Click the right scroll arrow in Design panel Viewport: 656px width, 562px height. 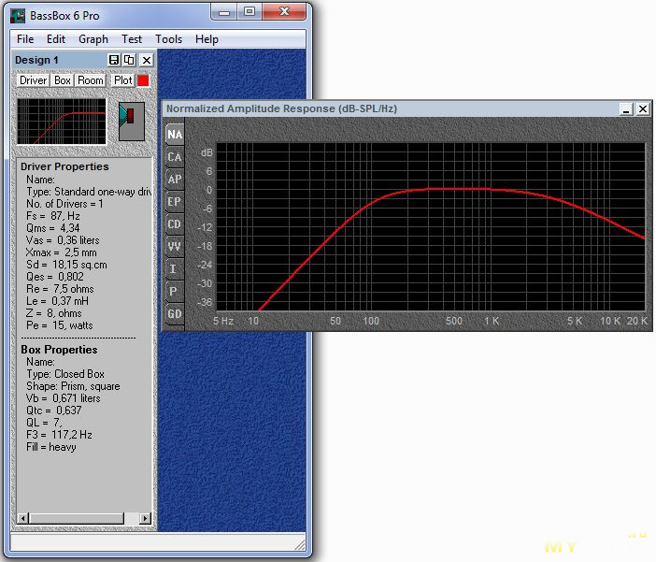[145, 518]
